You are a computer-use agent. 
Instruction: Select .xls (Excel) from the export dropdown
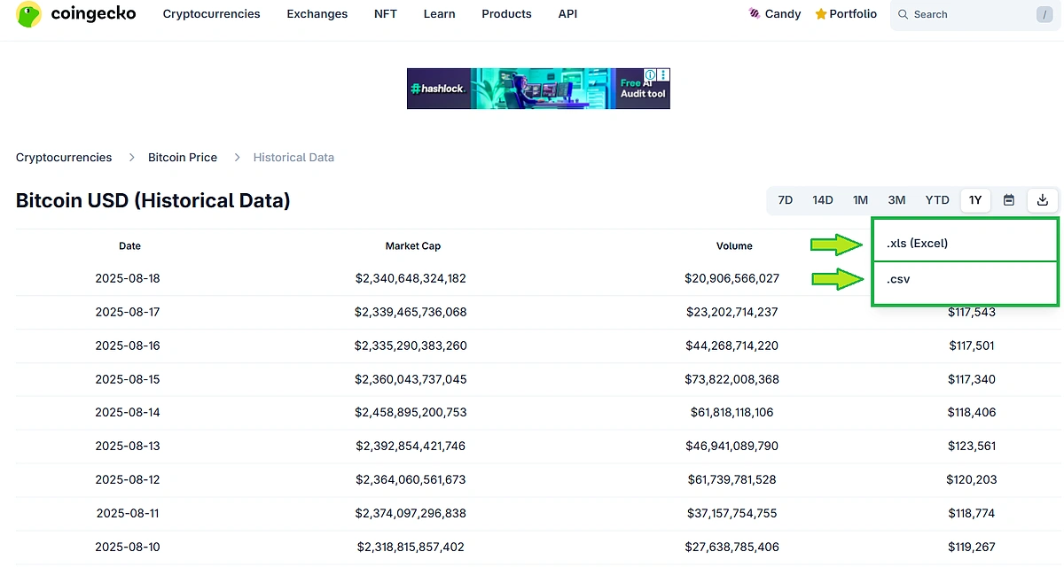point(915,242)
